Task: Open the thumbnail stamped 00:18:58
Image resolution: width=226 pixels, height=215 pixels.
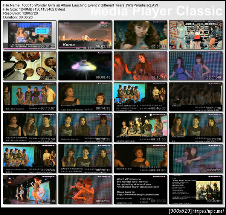Action: coord(30,128)
